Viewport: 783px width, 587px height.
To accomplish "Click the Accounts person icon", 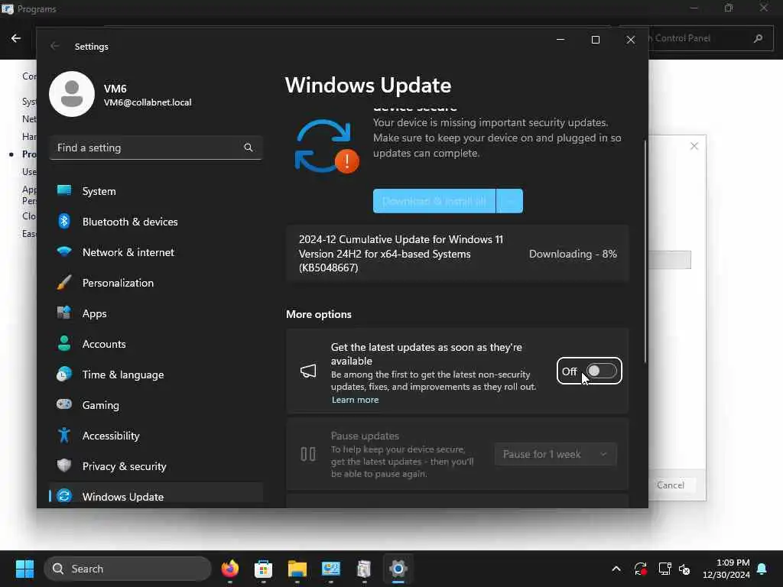I will click(64, 343).
